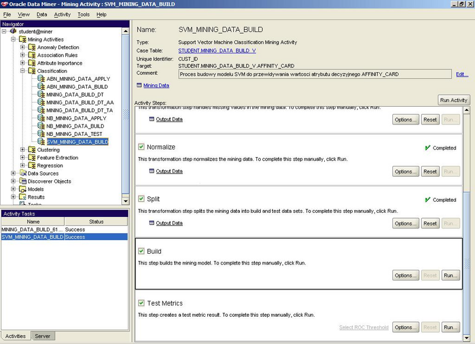
Task: Click the Edit... comment link
Action: [462, 74]
